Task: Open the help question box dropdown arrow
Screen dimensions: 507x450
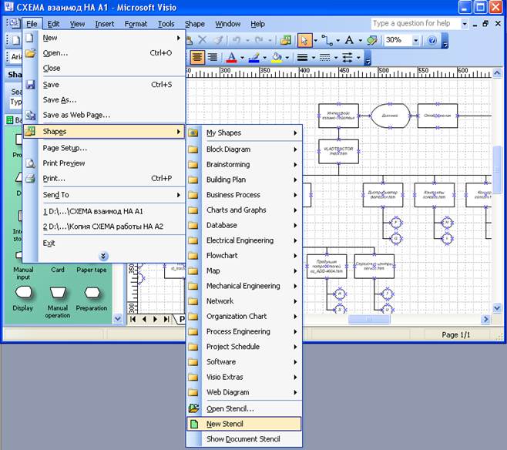Action: click(465, 24)
